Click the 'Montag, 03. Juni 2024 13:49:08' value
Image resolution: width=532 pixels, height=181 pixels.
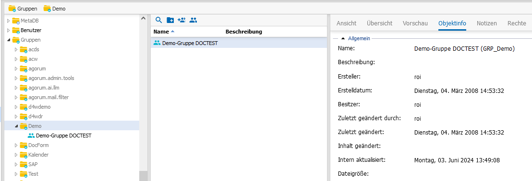pos(457,160)
